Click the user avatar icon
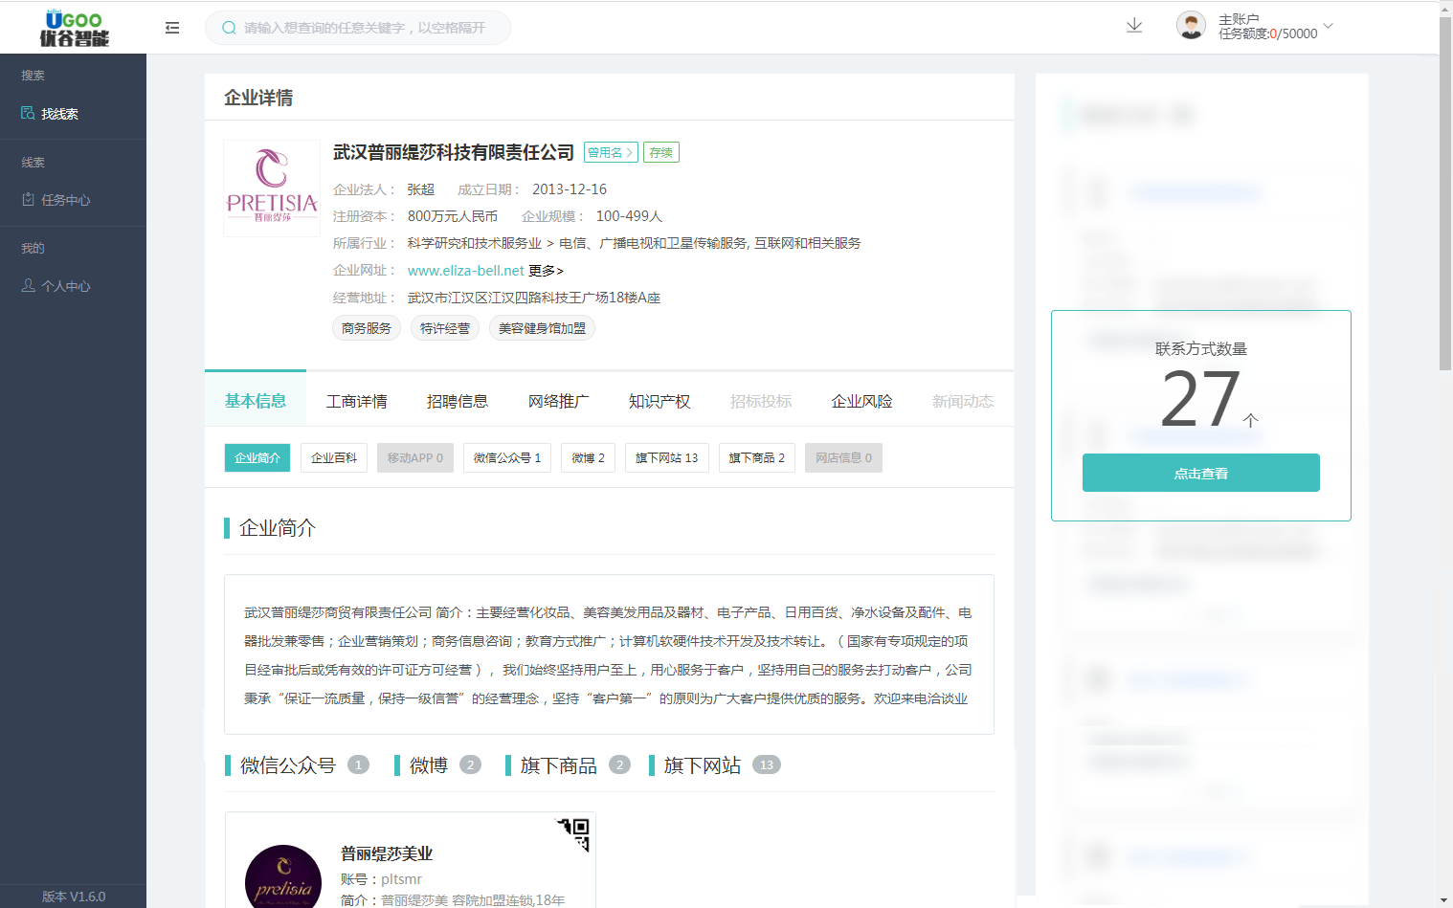This screenshot has height=908, width=1453. pyautogui.click(x=1191, y=26)
